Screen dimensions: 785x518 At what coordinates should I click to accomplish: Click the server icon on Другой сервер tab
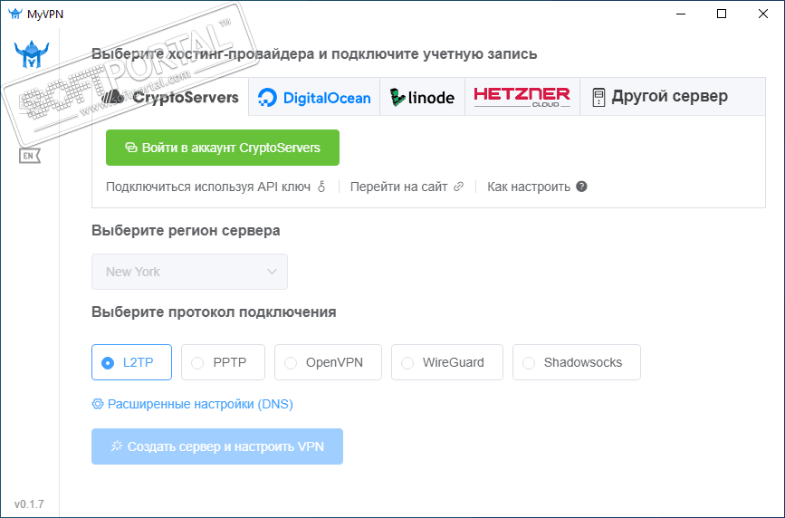598,97
